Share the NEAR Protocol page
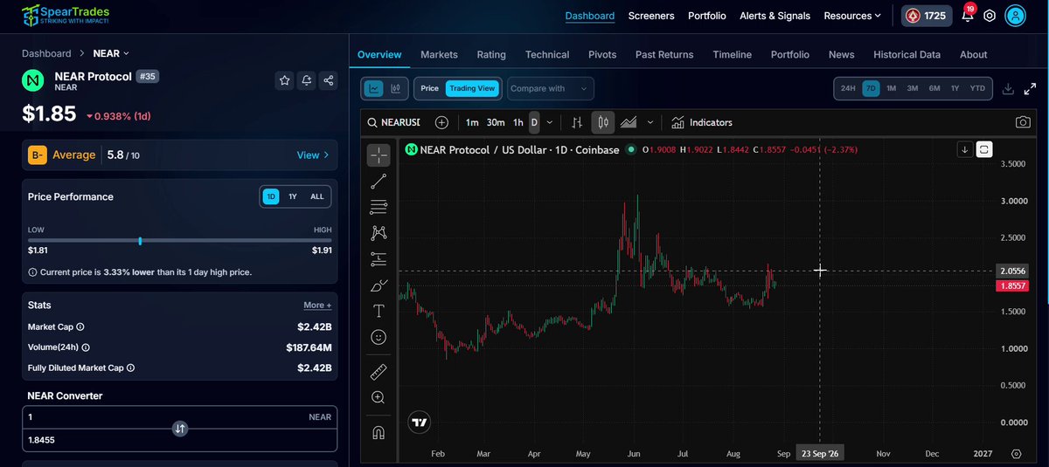Screen dimensions: 1049x467 click(328, 80)
